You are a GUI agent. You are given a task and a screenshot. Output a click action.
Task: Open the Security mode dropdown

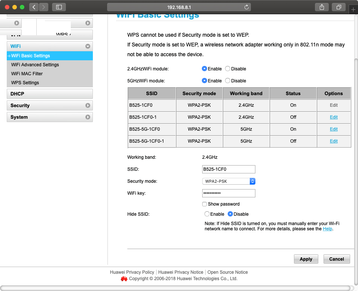click(x=229, y=181)
